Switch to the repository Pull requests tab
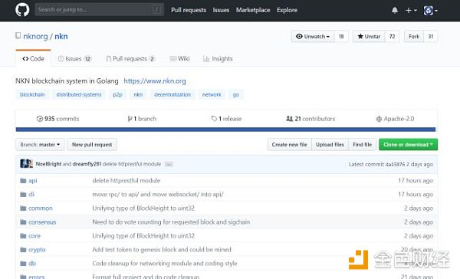The height and width of the screenshot is (279, 460). [130, 59]
